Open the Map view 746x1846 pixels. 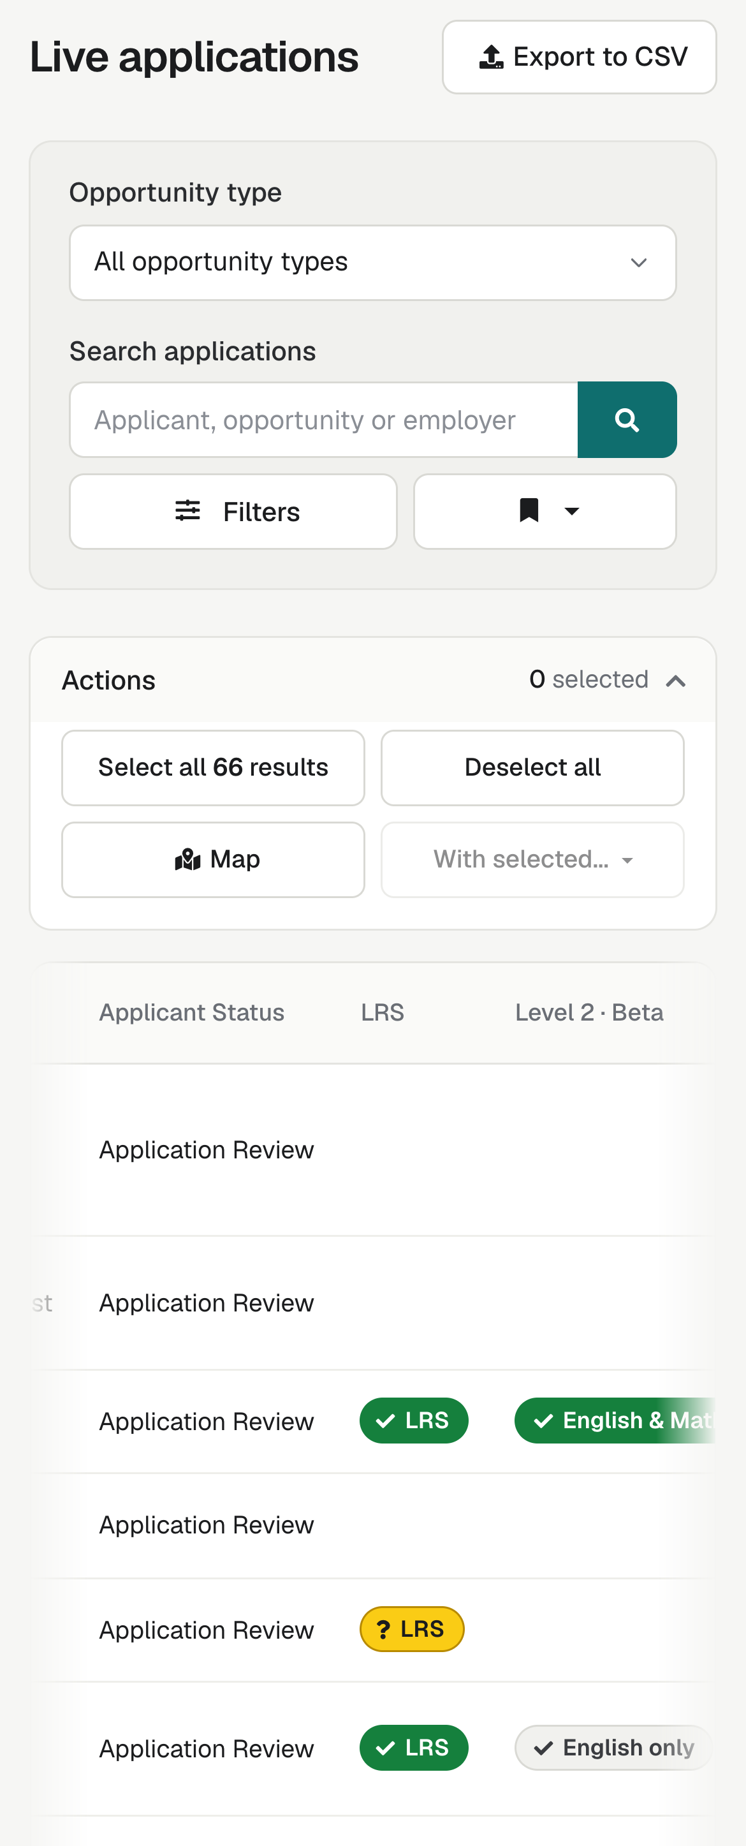(213, 859)
